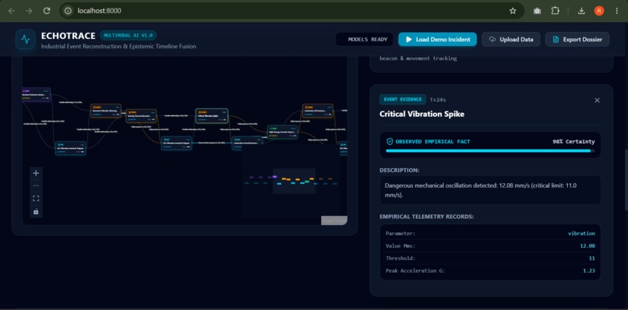This screenshot has height=310, width=628.
Task: Open browser downloads
Action: coord(581,11)
